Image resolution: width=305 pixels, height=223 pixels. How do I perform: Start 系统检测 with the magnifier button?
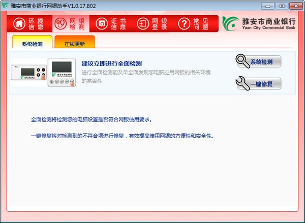259,61
